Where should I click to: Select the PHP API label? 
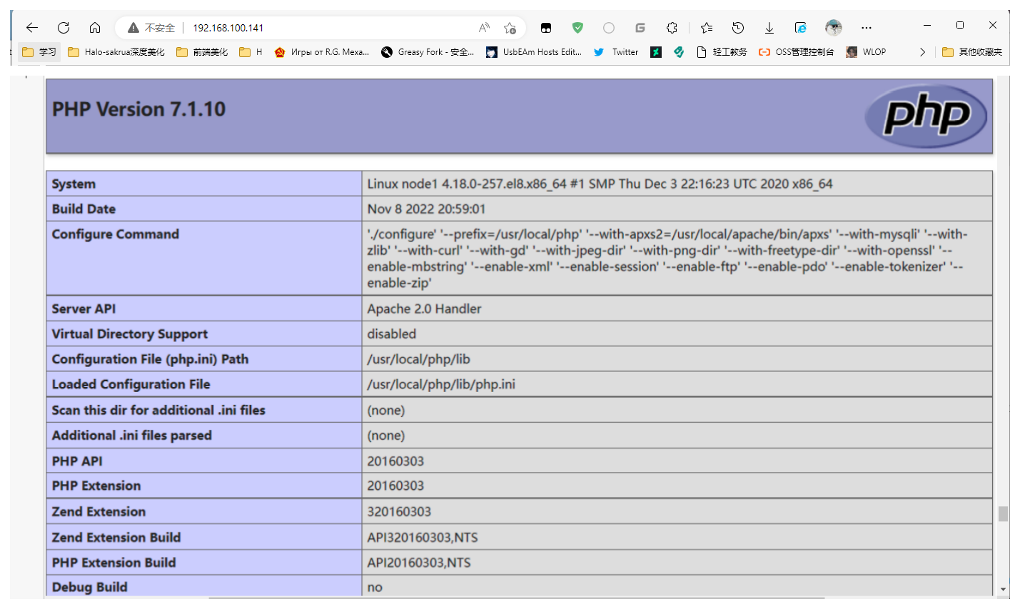[x=77, y=461]
